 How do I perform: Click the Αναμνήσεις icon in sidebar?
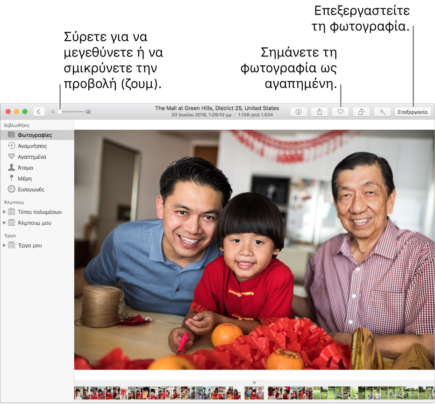pos(12,146)
